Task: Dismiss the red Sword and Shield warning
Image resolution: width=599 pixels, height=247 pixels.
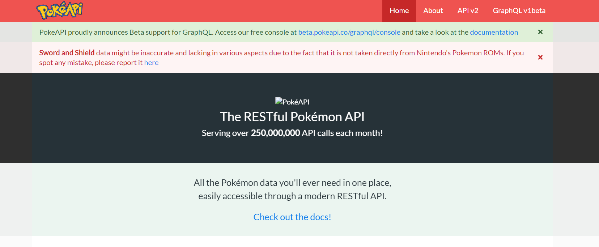Action: point(540,57)
